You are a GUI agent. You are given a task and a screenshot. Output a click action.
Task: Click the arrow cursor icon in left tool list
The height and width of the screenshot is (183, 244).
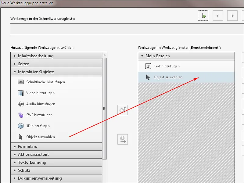coord(20,137)
